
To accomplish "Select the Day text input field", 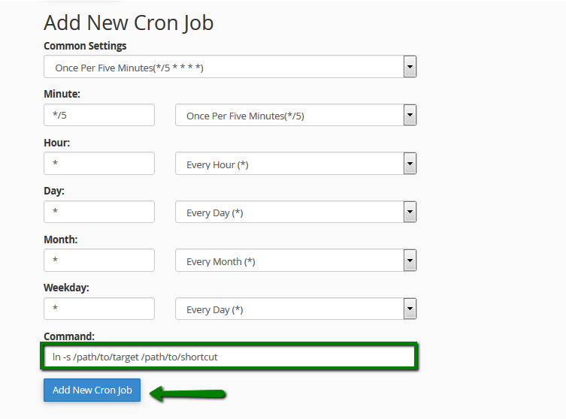I will 99,212.
